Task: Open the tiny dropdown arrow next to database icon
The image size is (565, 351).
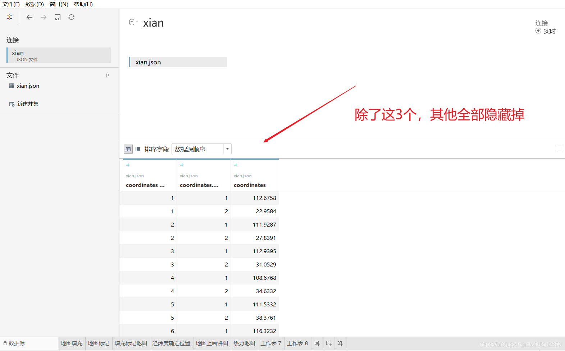Action: tap(137, 22)
